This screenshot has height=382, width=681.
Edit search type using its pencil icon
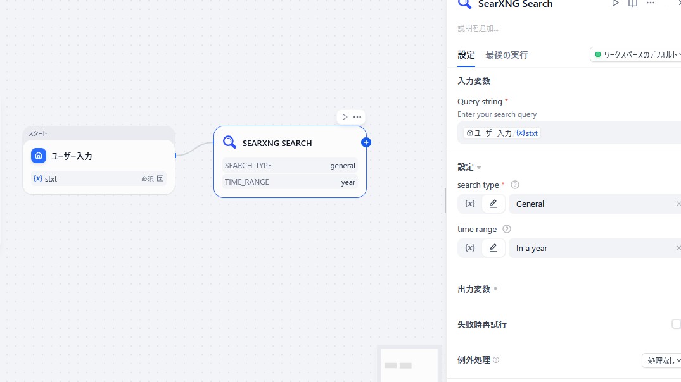click(x=493, y=203)
